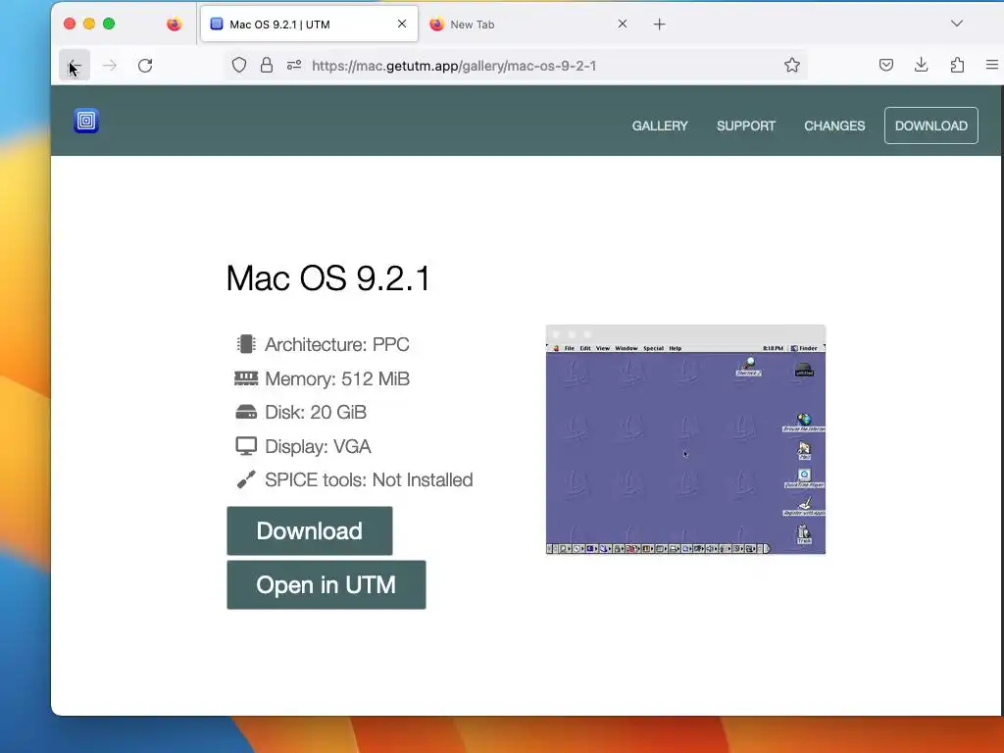Viewport: 1004px width, 753px height.
Task: Open a new tab with the plus button
Action: [x=660, y=25]
